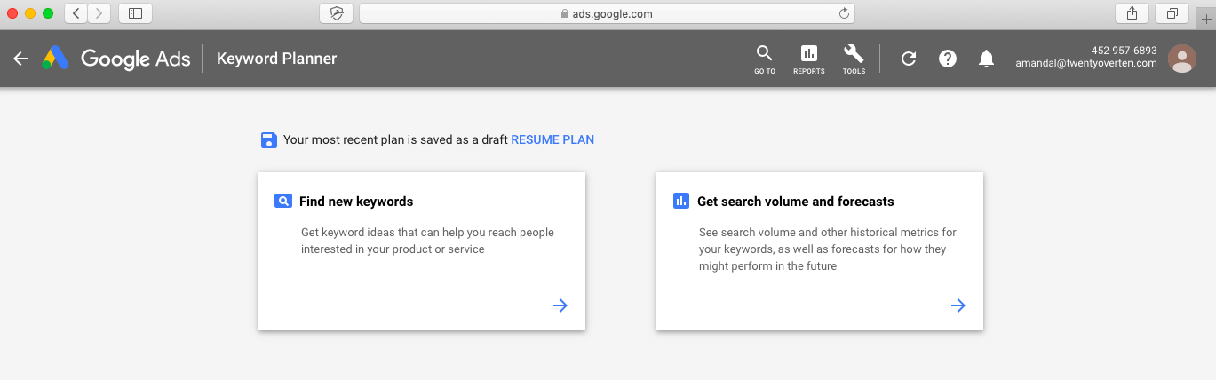Screen dimensions: 1216x380
Task: Open Get search volume and forecasts title
Action: [795, 202]
